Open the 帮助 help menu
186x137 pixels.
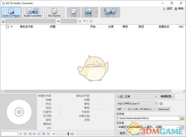tap(179, 9)
